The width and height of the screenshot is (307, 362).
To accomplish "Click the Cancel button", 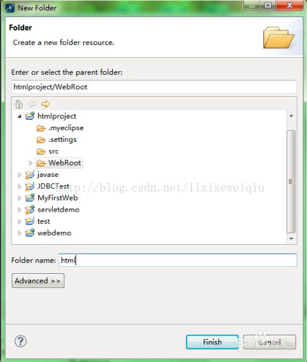I will click(270, 342).
